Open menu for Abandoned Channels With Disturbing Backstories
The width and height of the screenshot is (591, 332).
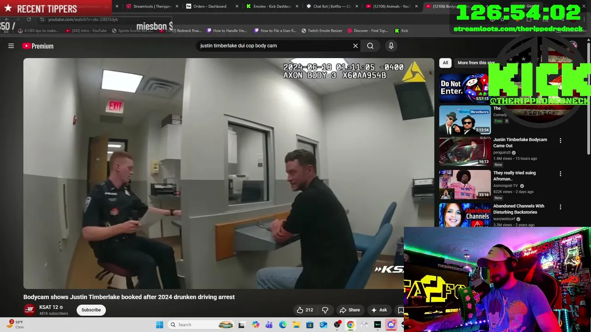coord(561,207)
